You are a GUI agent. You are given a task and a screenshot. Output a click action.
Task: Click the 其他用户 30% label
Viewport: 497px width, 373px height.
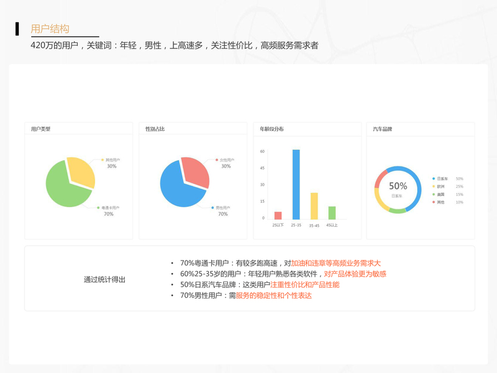point(111,163)
